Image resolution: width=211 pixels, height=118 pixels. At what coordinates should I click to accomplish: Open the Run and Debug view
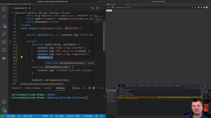(x=4, y=33)
